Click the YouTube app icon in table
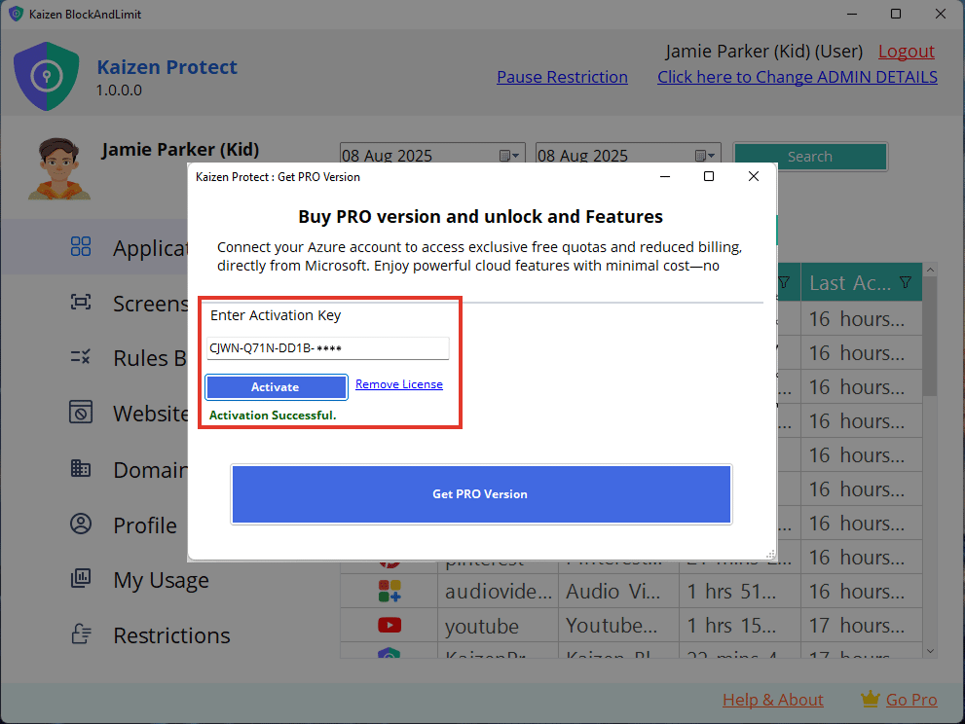 click(x=390, y=625)
